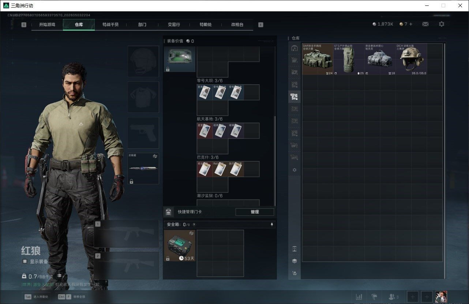Swap icon on the safe box item

[191, 233]
